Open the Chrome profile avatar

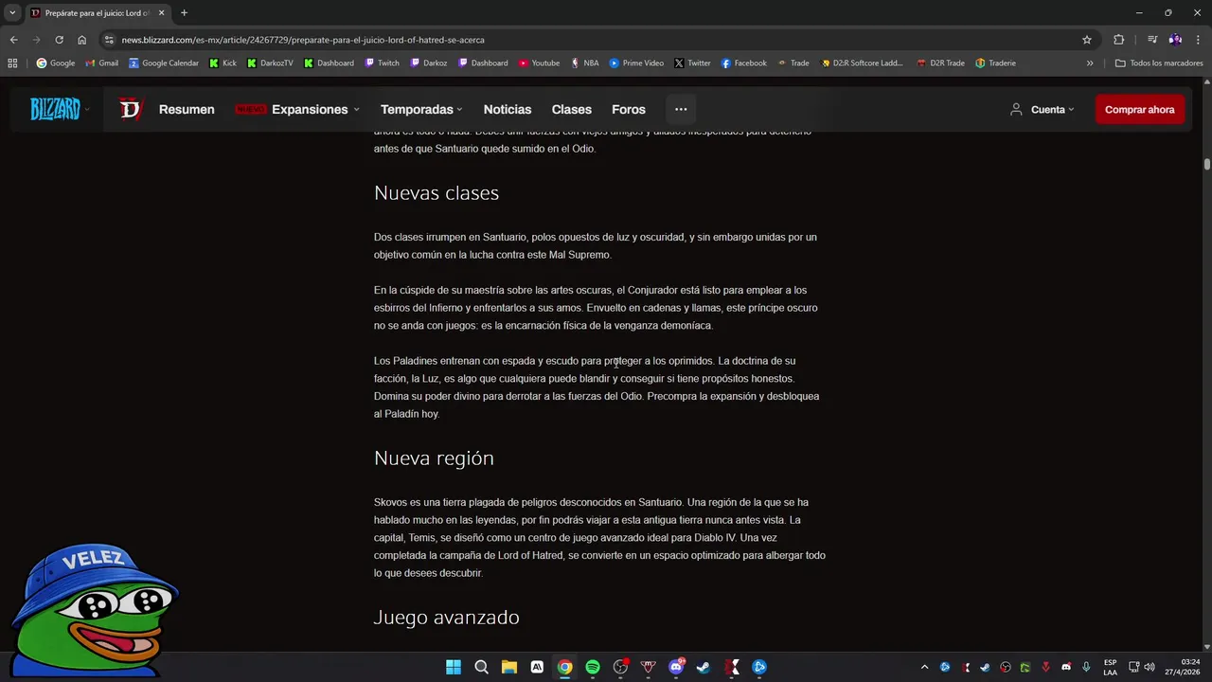(1175, 40)
